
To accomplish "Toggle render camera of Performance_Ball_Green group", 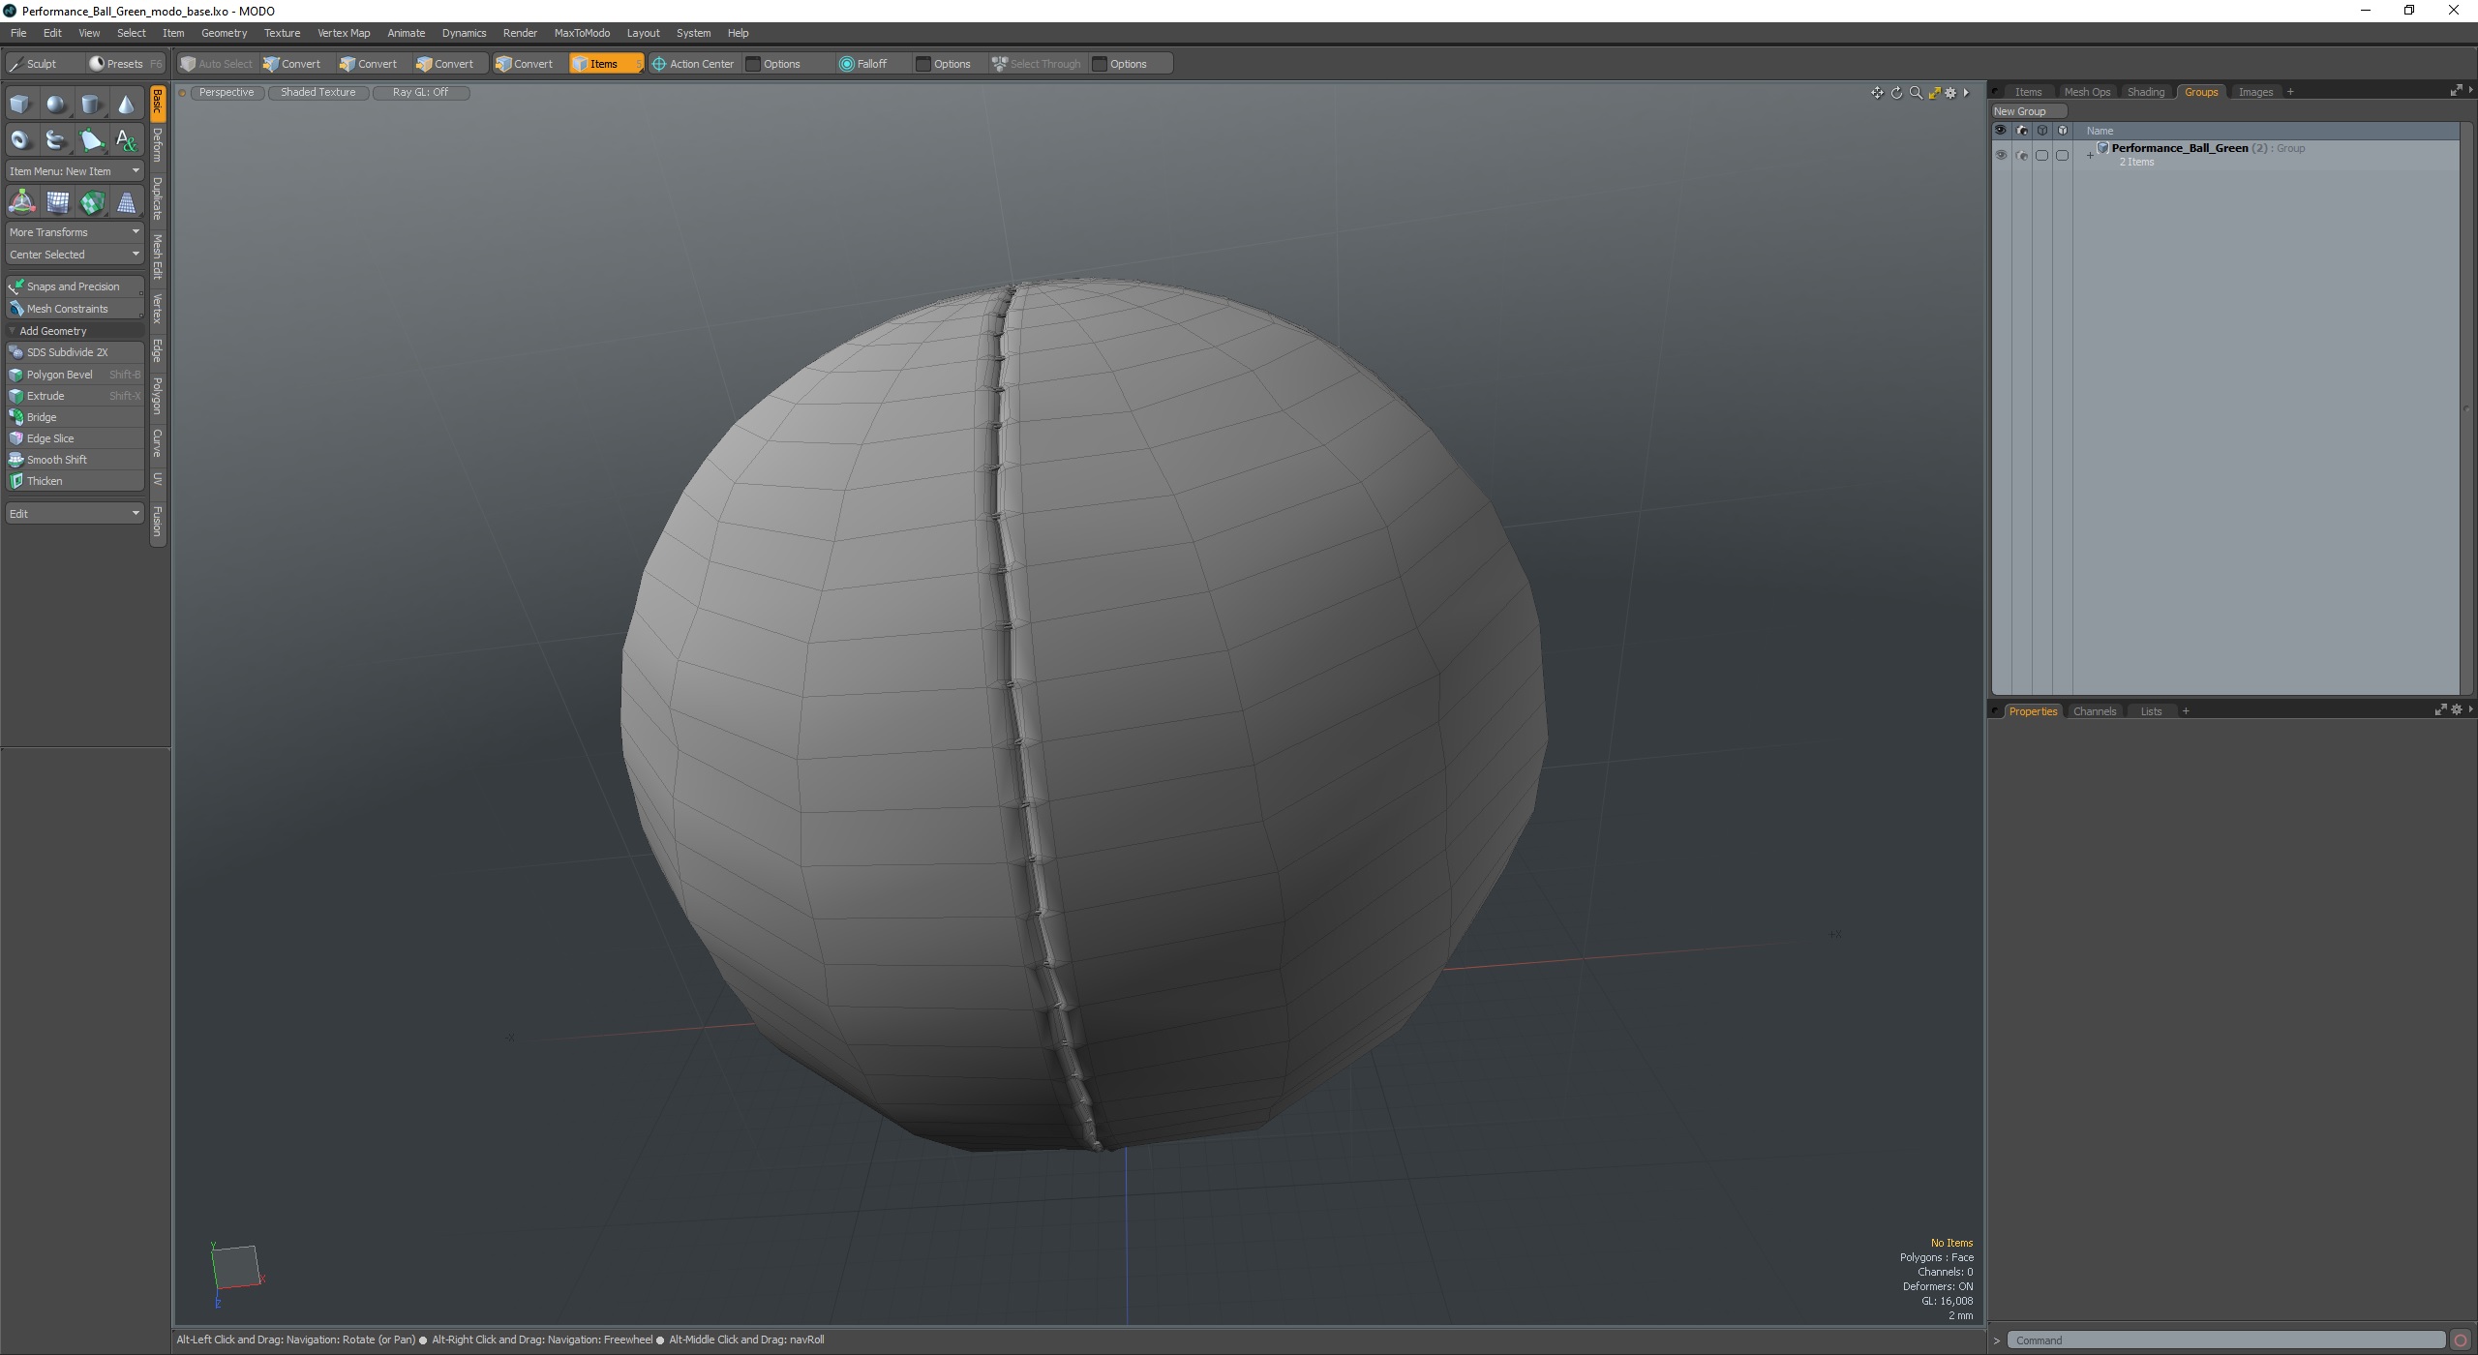I will coord(2021,155).
